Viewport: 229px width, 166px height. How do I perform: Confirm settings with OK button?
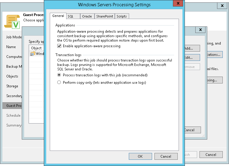point(140,156)
